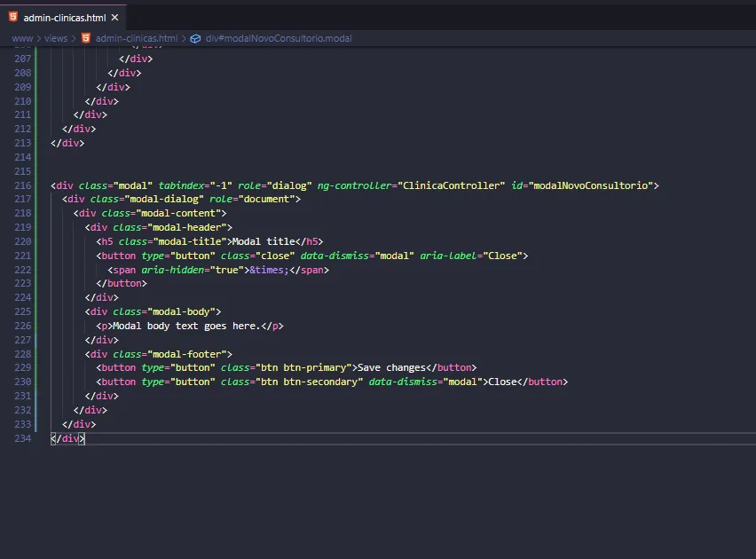Place cursor on "ClinicaController" attribute value
Image resolution: width=756 pixels, height=559 pixels.
(x=452, y=185)
